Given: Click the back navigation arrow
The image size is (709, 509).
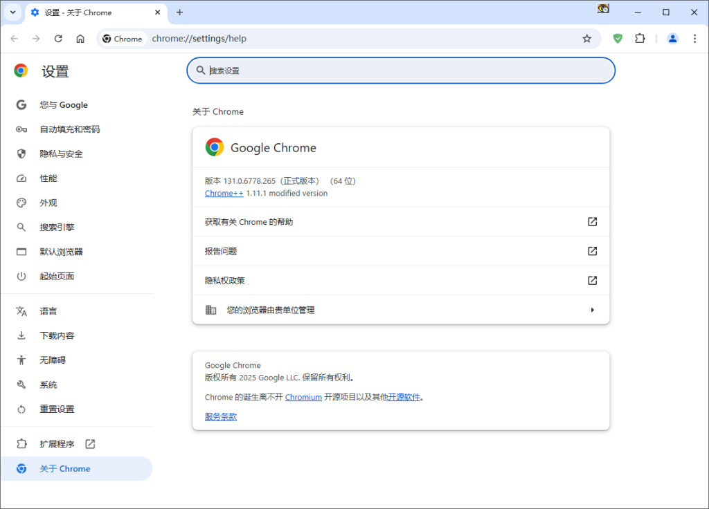Looking at the screenshot, I should [x=15, y=39].
